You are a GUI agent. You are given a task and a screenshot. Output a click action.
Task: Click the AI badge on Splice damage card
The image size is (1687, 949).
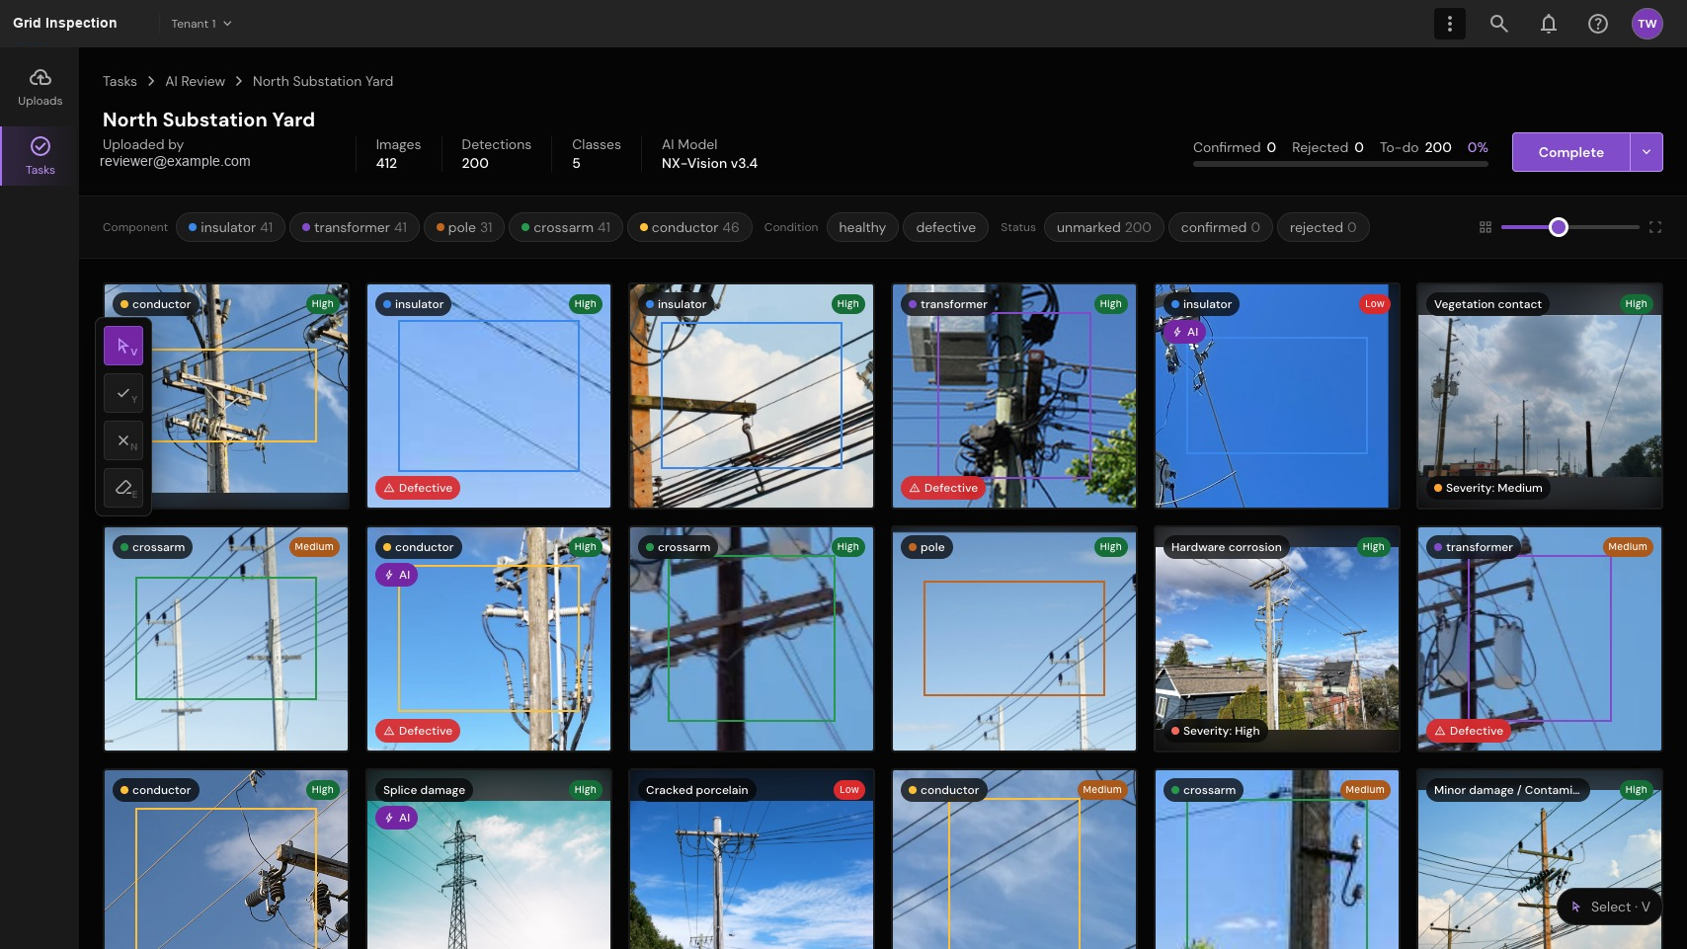[397, 818]
